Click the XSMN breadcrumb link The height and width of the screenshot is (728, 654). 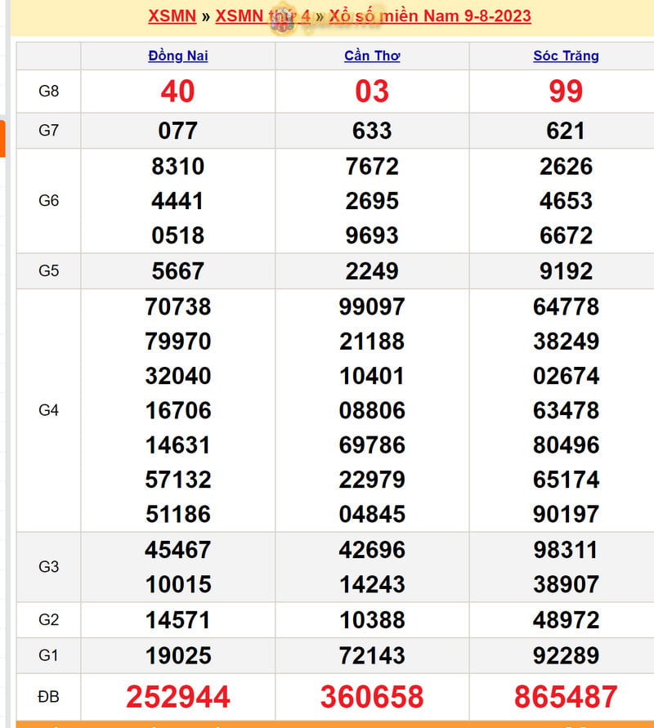click(x=172, y=16)
